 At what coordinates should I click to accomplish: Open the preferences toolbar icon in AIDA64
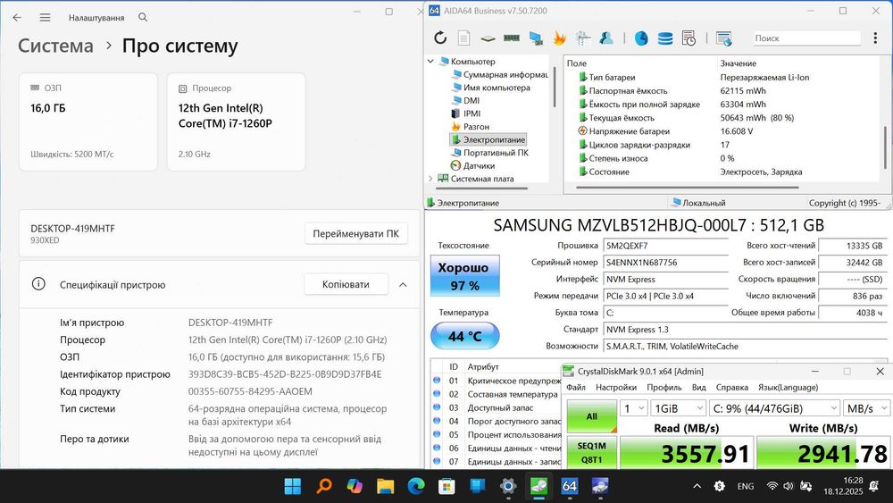tap(582, 38)
